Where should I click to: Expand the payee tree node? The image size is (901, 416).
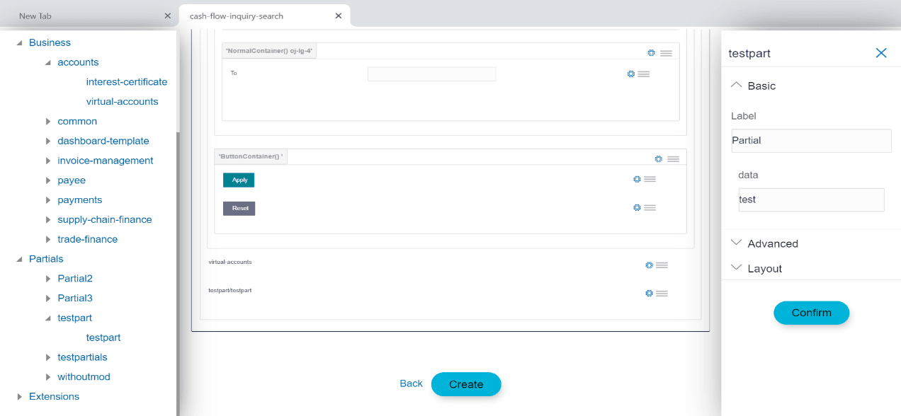(x=48, y=180)
